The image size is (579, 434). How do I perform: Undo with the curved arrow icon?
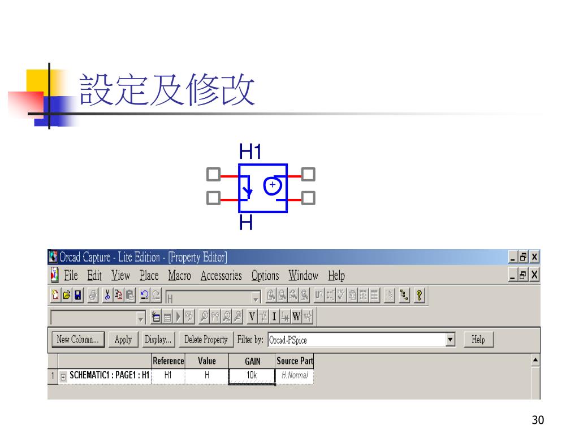point(145,295)
